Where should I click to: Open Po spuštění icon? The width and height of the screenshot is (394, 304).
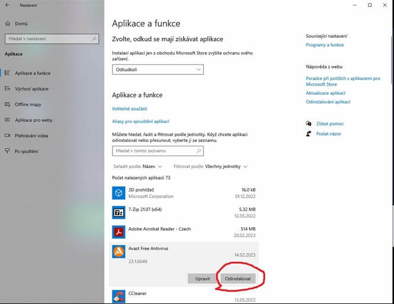pos(7,151)
